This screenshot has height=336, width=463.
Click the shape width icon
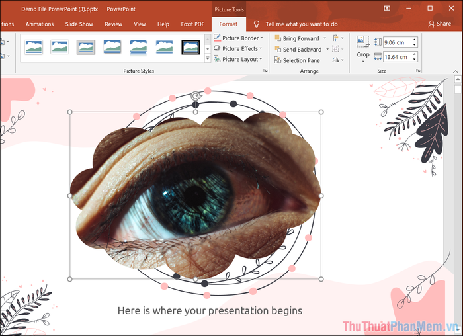pos(378,56)
